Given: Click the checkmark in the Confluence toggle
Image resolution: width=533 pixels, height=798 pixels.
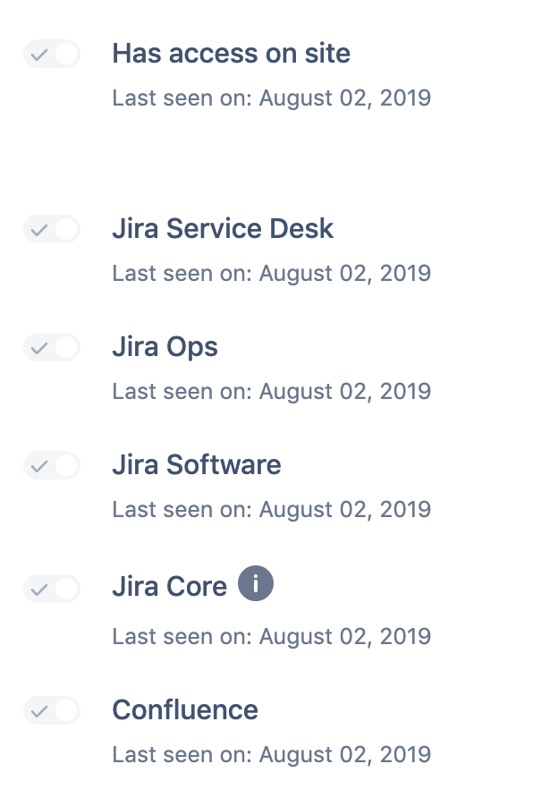Looking at the screenshot, I should pos(39,710).
